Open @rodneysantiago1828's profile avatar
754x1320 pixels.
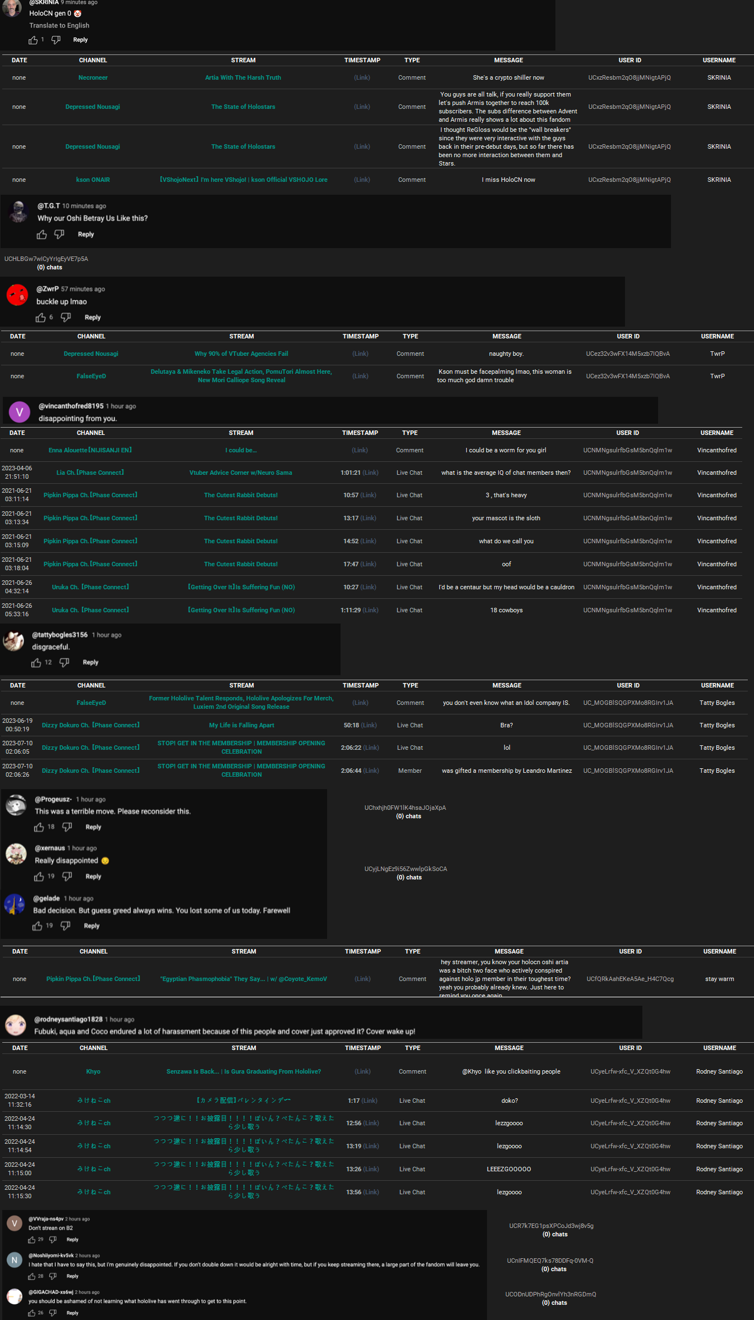tap(16, 1025)
